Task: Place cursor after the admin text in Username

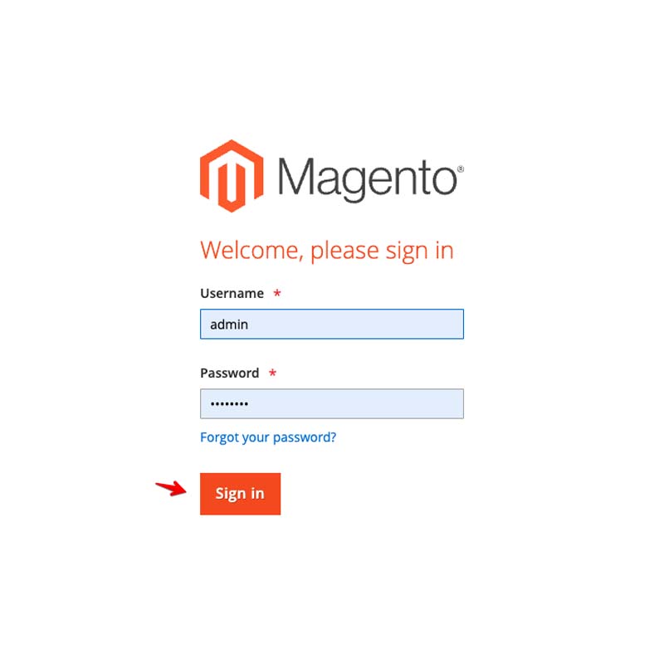Action: pyautogui.click(x=250, y=325)
